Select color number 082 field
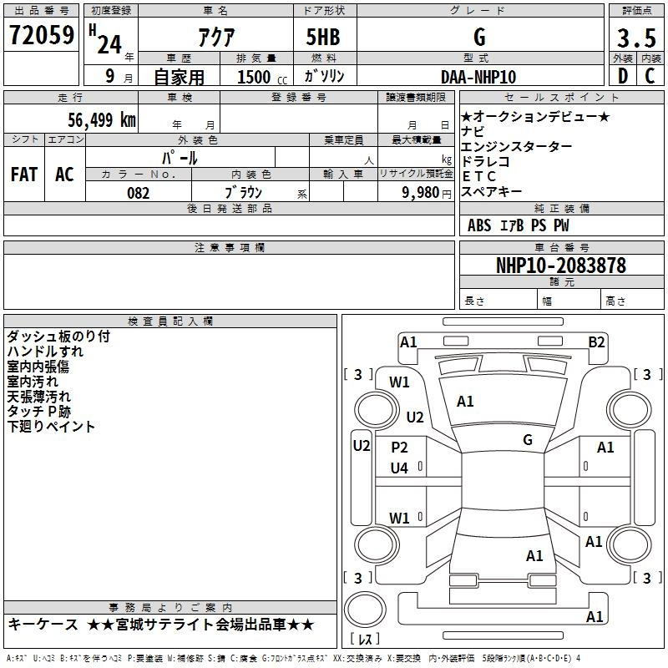668x668 pixels. 138,192
